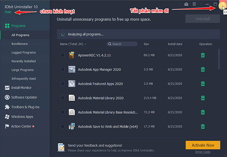Check the Autodesk Material Library 2020 checkbox
Viewport: 227px width, 157px height.
62,98
